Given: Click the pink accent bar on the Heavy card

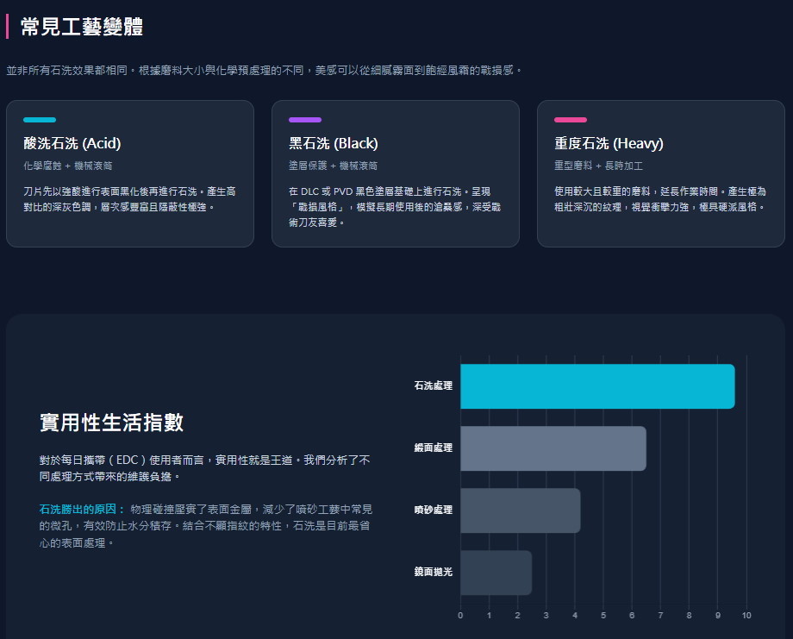Looking at the screenshot, I should coord(571,120).
